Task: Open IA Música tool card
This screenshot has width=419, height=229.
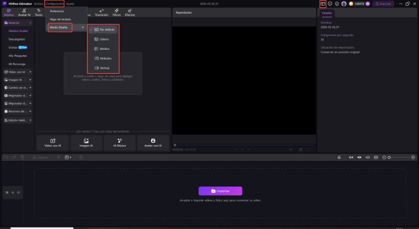Action: click(x=119, y=143)
